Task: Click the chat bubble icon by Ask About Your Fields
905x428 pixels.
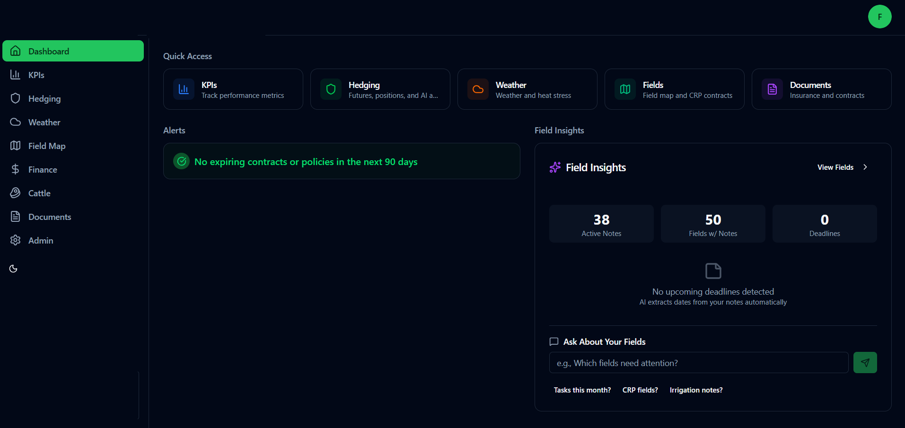Action: coord(554,341)
